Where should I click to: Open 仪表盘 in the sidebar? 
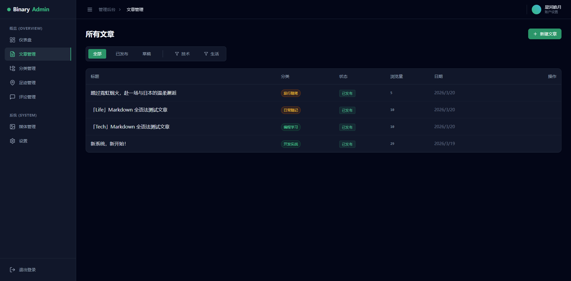[x=38, y=40]
